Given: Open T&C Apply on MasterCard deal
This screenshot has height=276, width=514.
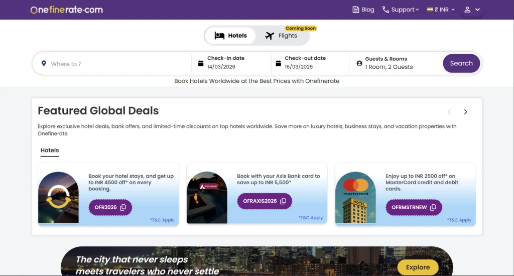Looking at the screenshot, I should tap(459, 220).
